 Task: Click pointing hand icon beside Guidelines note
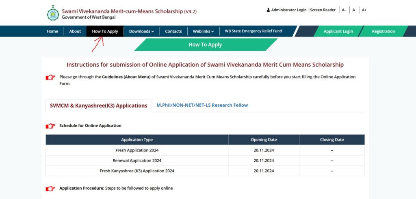(x=50, y=77)
